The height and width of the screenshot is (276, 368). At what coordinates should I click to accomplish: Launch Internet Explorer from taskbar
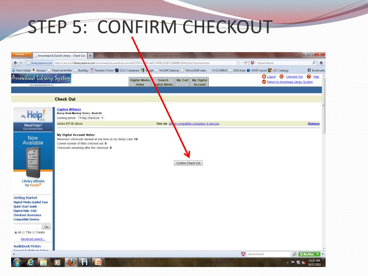click(31, 262)
